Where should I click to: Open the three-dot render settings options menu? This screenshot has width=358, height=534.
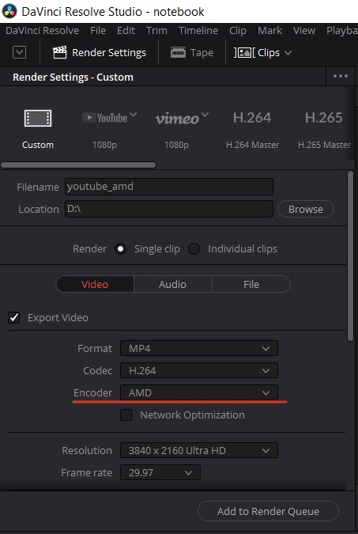[x=341, y=76]
